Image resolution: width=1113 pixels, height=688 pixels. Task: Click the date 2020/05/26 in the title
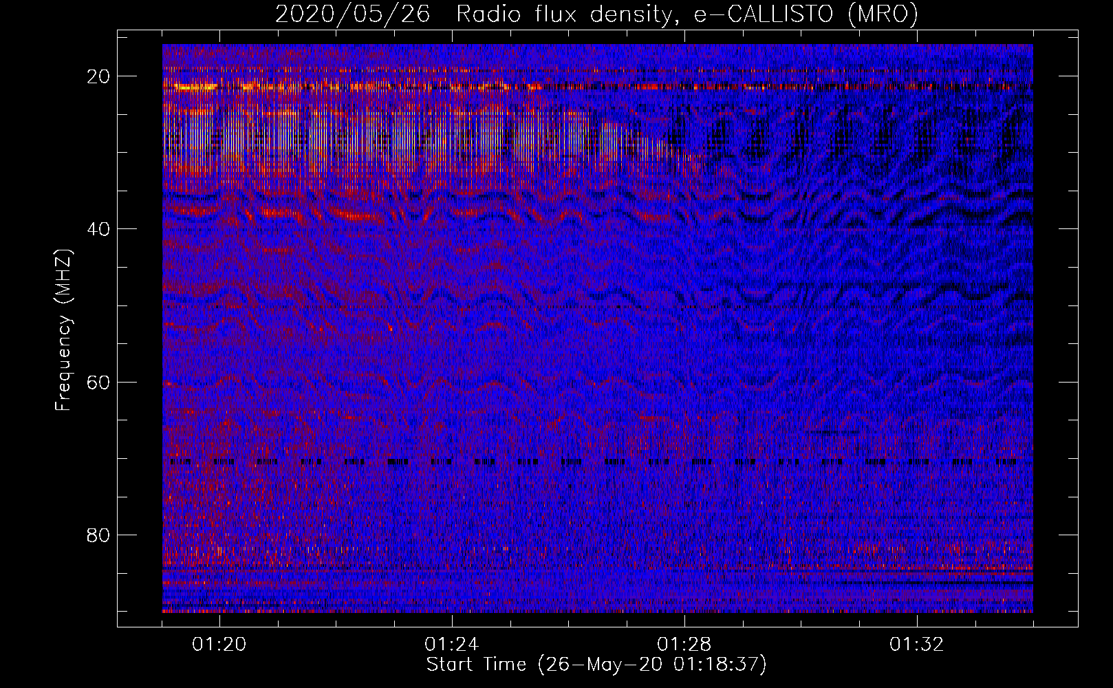point(352,14)
